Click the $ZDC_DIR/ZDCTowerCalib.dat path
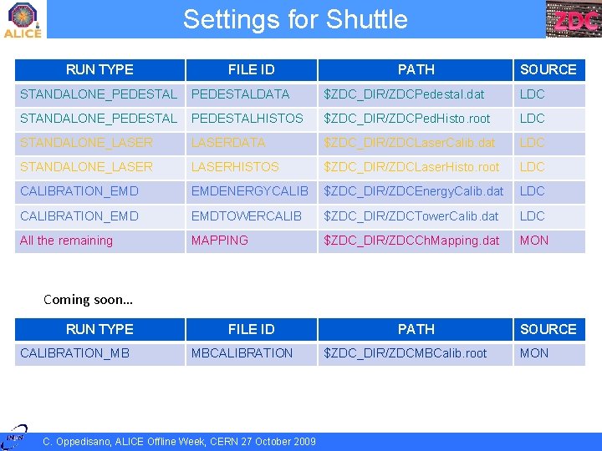The image size is (602, 451). click(x=411, y=216)
